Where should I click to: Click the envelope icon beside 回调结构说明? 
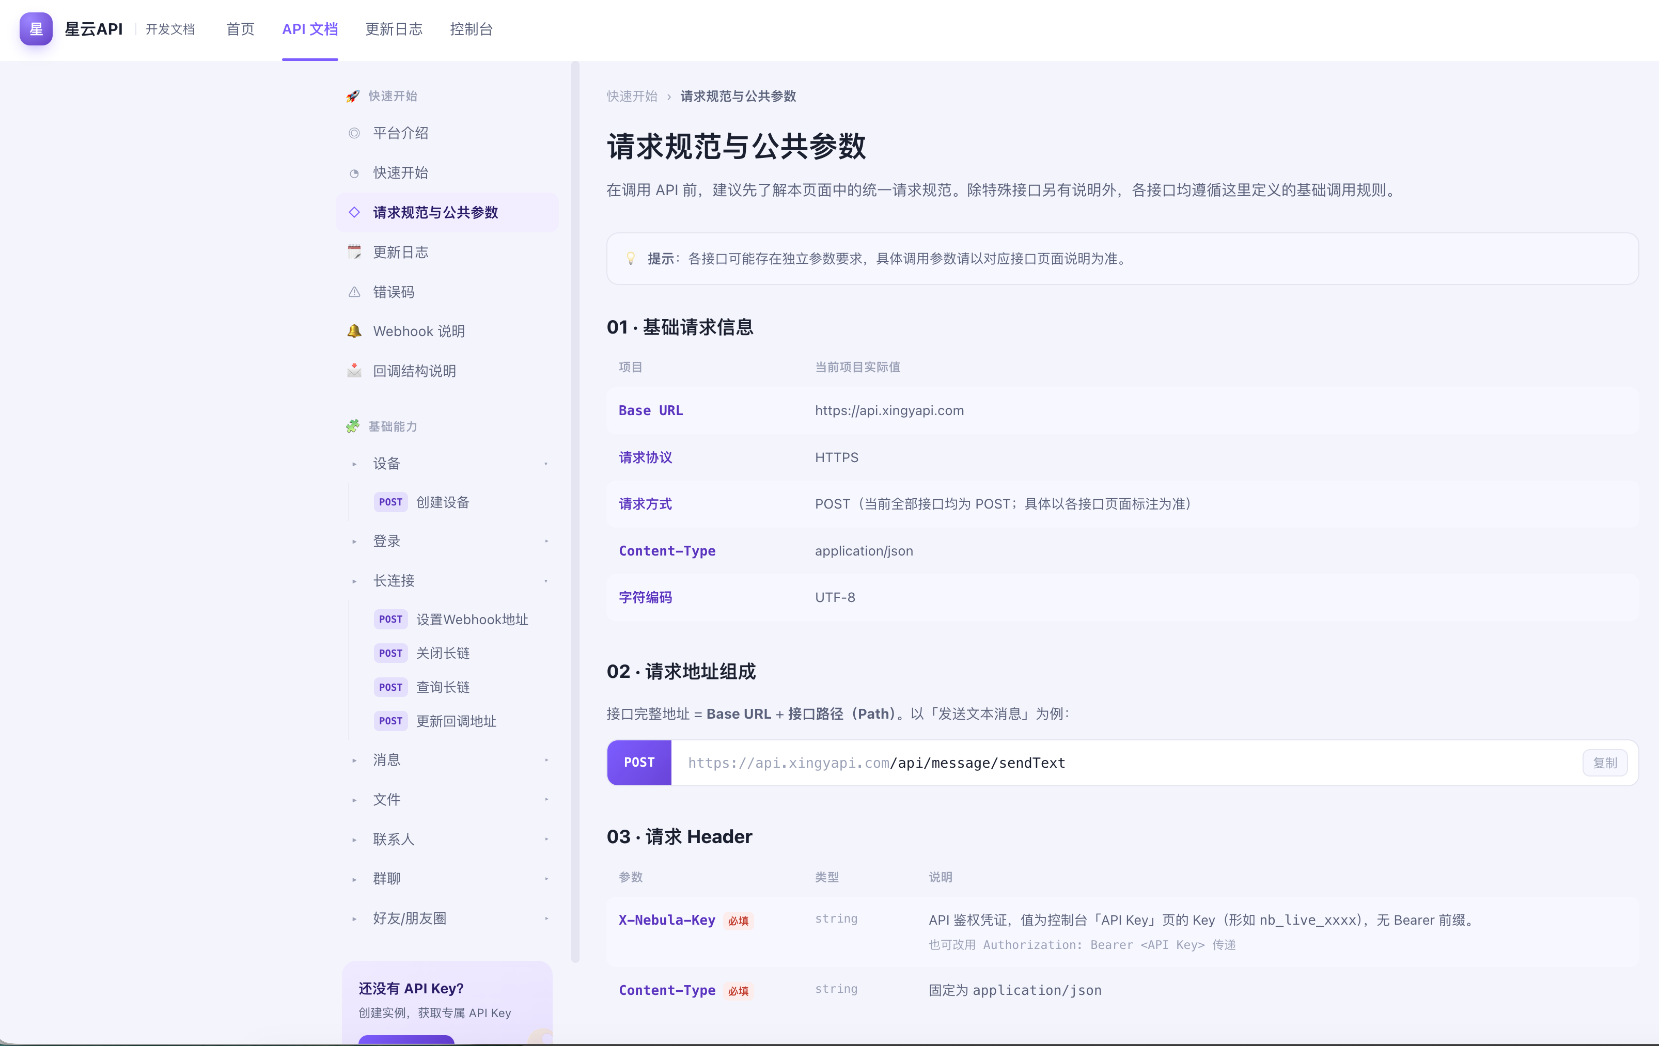(354, 371)
